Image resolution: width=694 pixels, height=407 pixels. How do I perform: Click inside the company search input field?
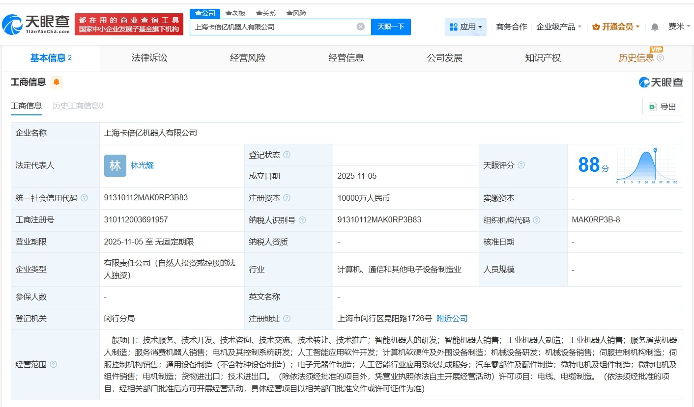(275, 27)
